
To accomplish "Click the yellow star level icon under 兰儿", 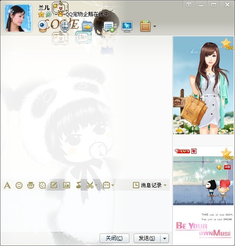I will (41, 14).
